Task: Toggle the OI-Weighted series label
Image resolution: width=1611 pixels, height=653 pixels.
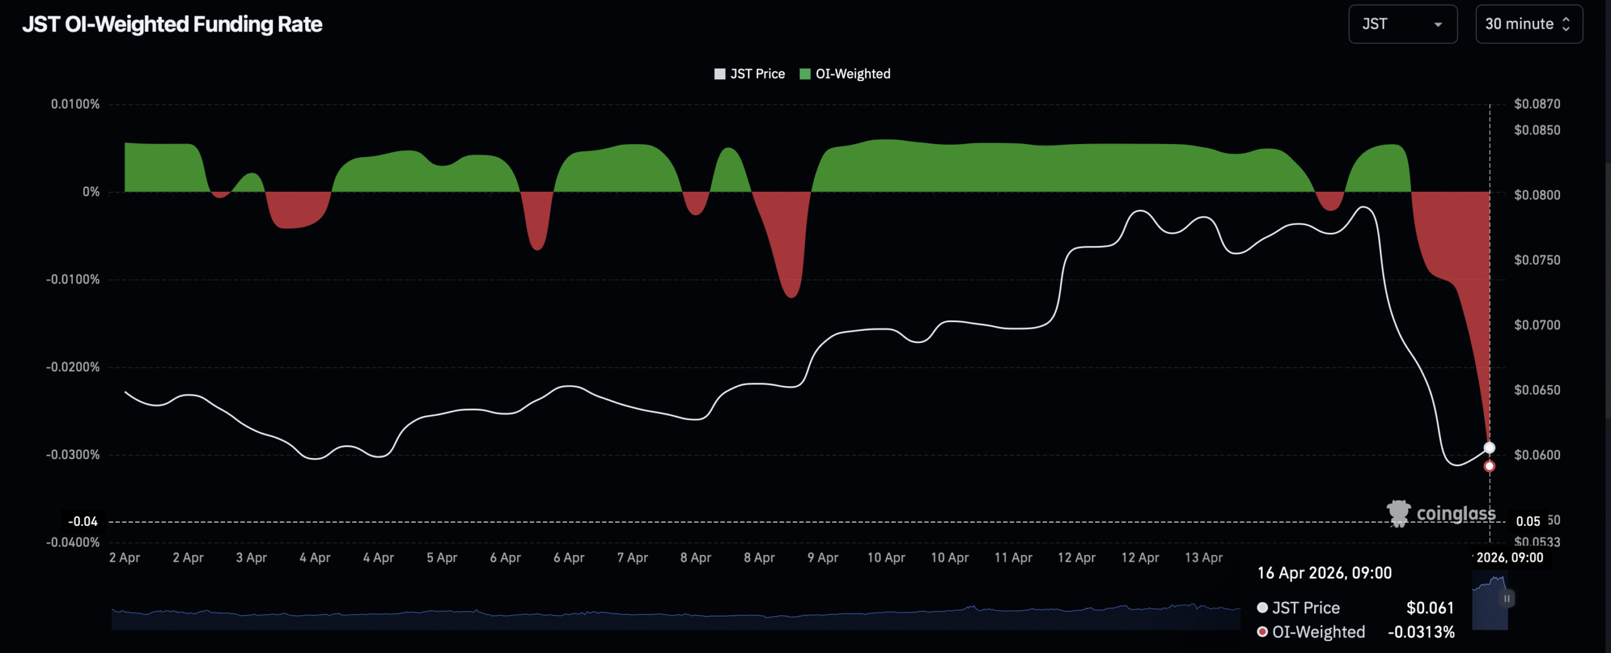Action: 853,74
